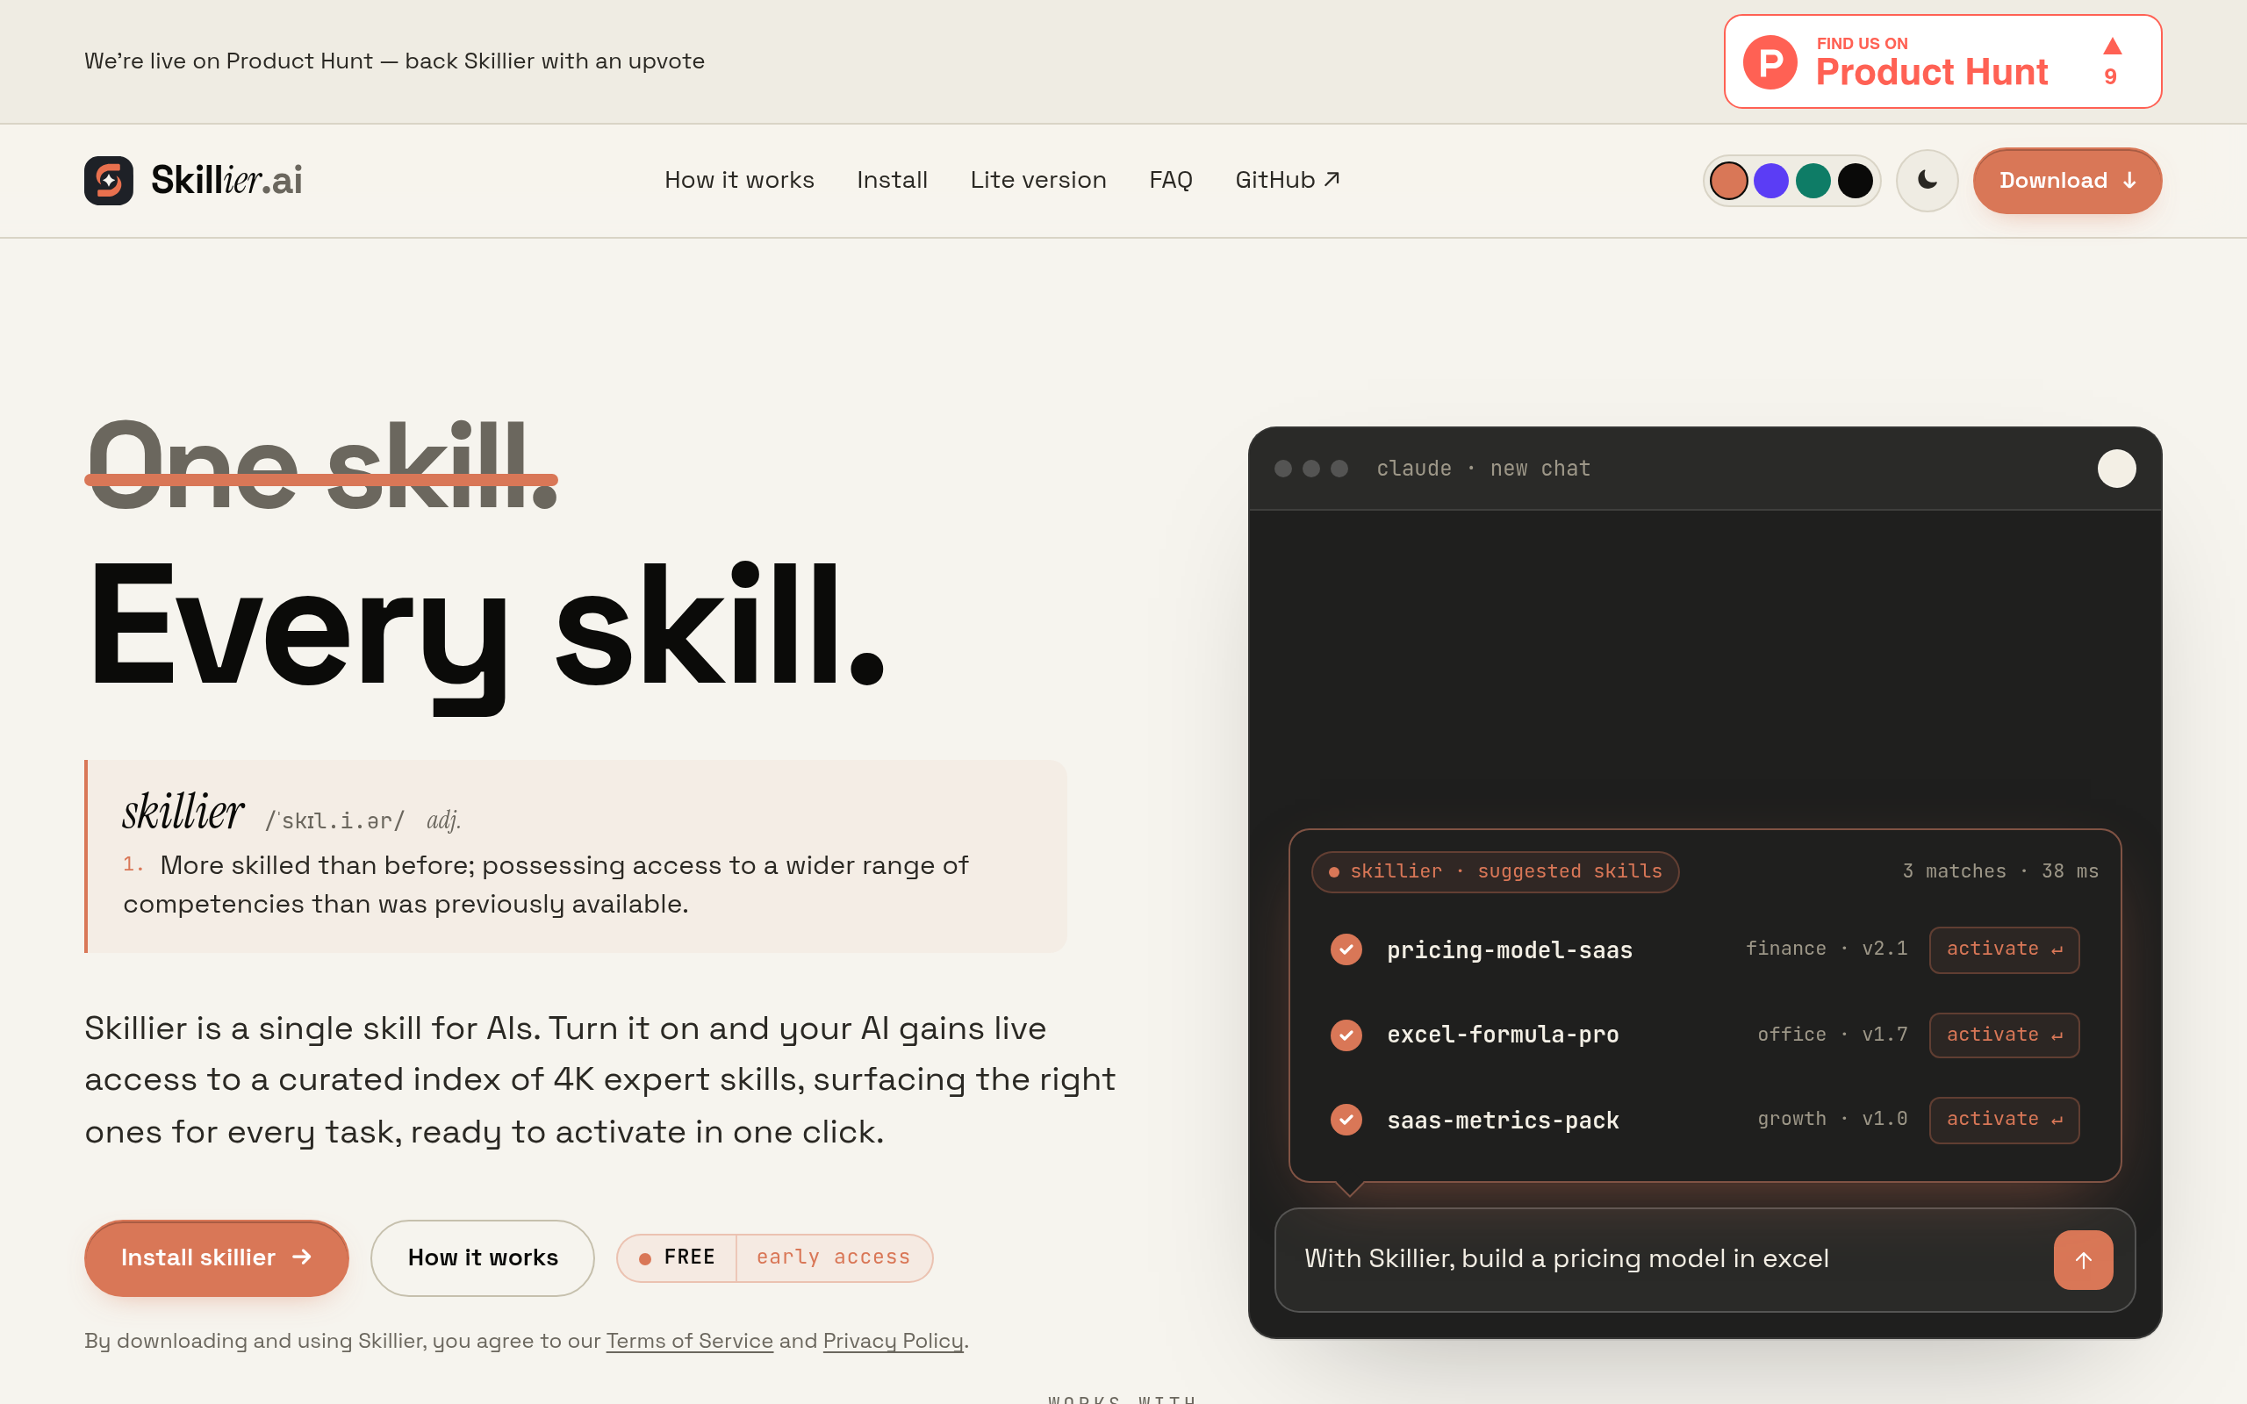2247x1404 pixels.
Task: Click the chat input with pricing model prompt
Action: tap(1705, 1259)
